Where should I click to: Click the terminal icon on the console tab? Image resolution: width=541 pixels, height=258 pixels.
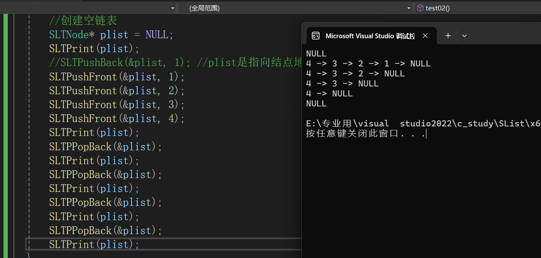coord(316,36)
